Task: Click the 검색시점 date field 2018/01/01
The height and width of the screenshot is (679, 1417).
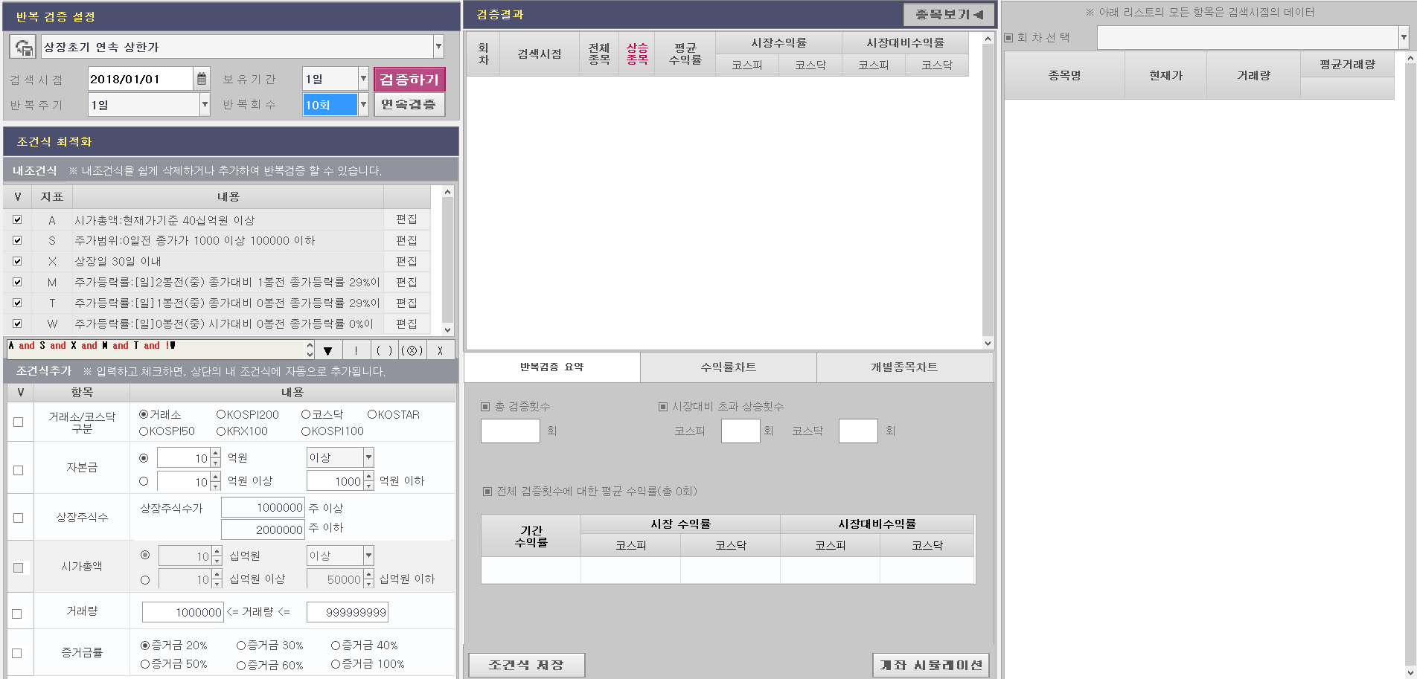Action: point(141,79)
